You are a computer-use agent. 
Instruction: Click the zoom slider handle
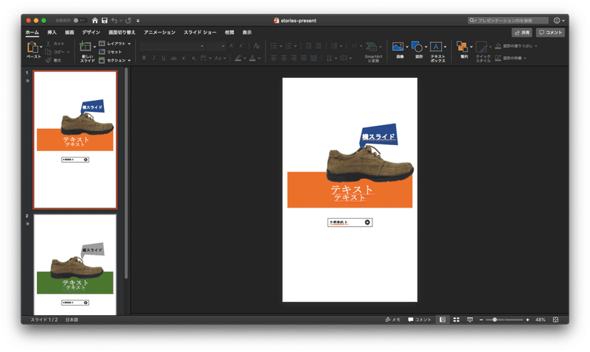click(494, 320)
